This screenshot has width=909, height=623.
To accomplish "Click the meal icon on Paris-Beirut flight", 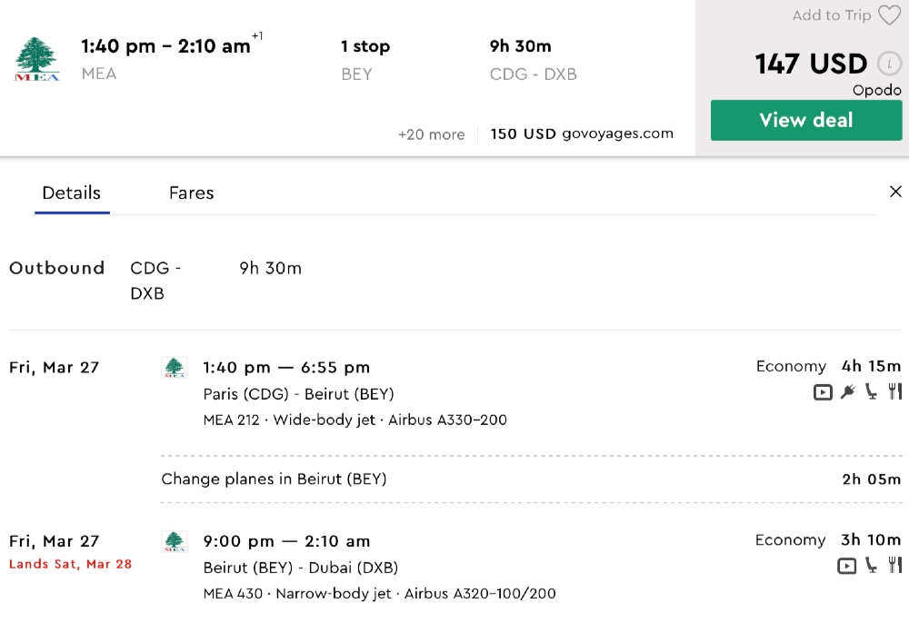I will tap(894, 392).
